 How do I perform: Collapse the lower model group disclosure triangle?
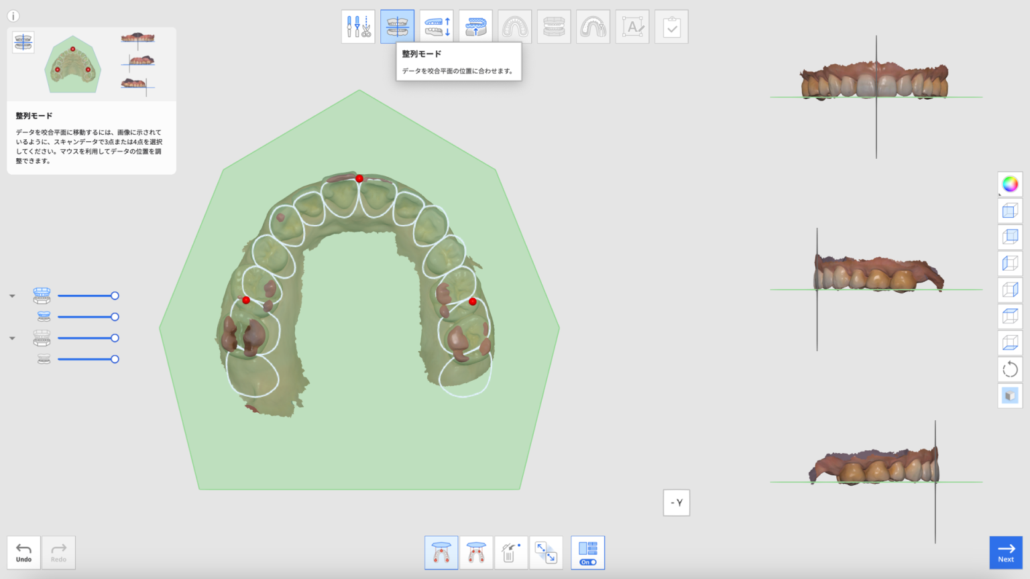pyautogui.click(x=11, y=338)
